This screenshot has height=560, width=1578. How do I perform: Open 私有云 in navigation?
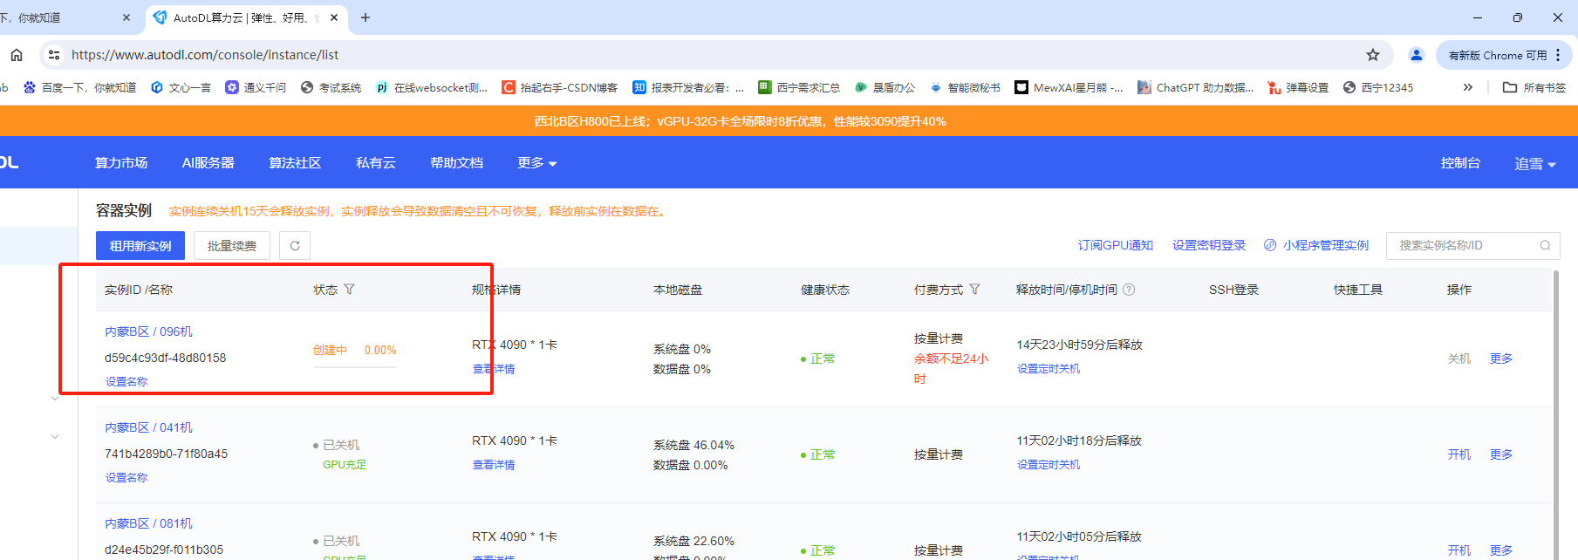376,163
